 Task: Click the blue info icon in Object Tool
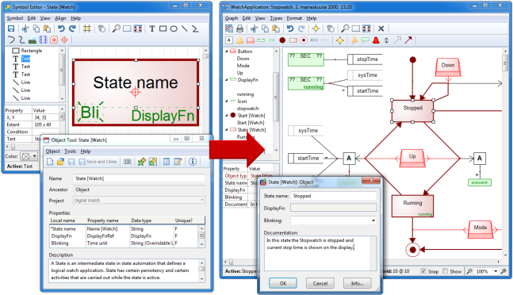[x=193, y=162]
